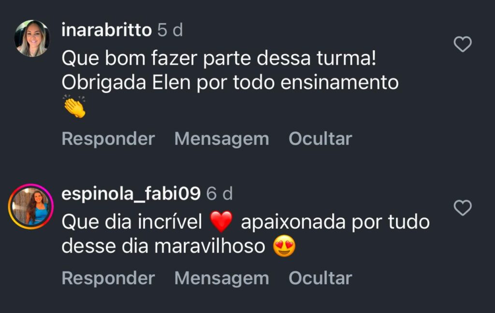
Task: Open the inarabritto username link
Action: point(107,30)
